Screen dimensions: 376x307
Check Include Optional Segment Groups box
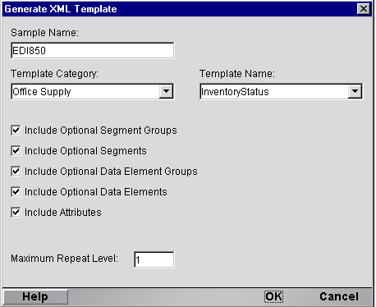click(x=16, y=131)
